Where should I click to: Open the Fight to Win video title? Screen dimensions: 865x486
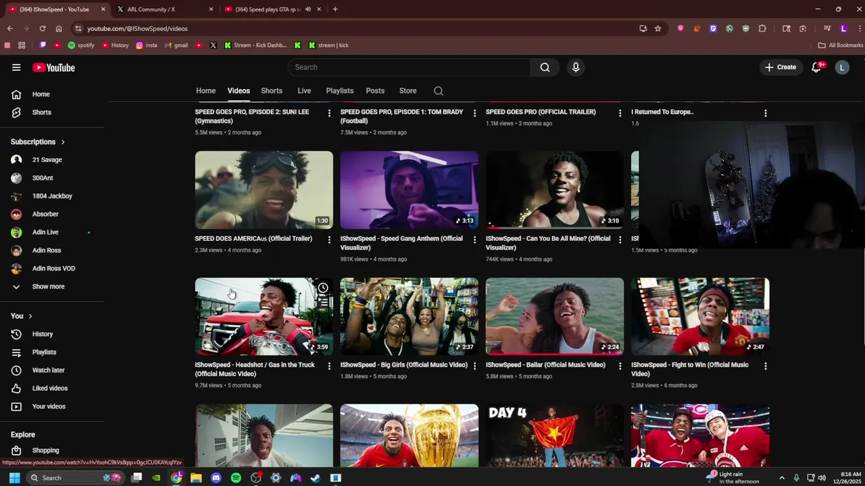pyautogui.click(x=690, y=370)
